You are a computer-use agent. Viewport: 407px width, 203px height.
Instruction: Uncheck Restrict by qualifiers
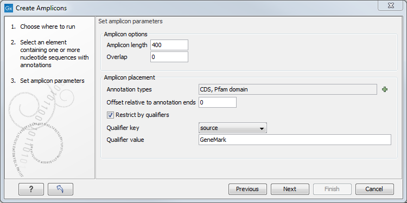pyautogui.click(x=111, y=115)
